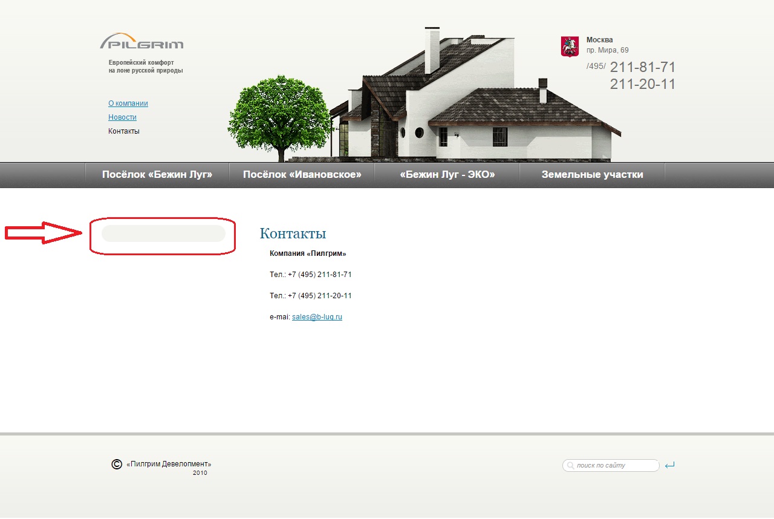Go to «Бежин Луг - ЭКО» section
This screenshot has height=519, width=774.
(447, 175)
